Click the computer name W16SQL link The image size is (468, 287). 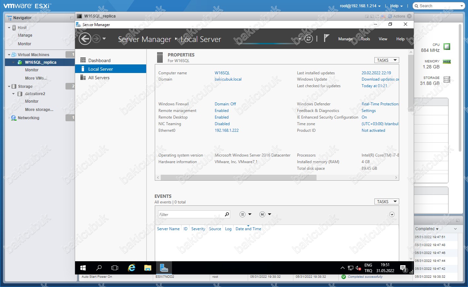pyautogui.click(x=222, y=73)
